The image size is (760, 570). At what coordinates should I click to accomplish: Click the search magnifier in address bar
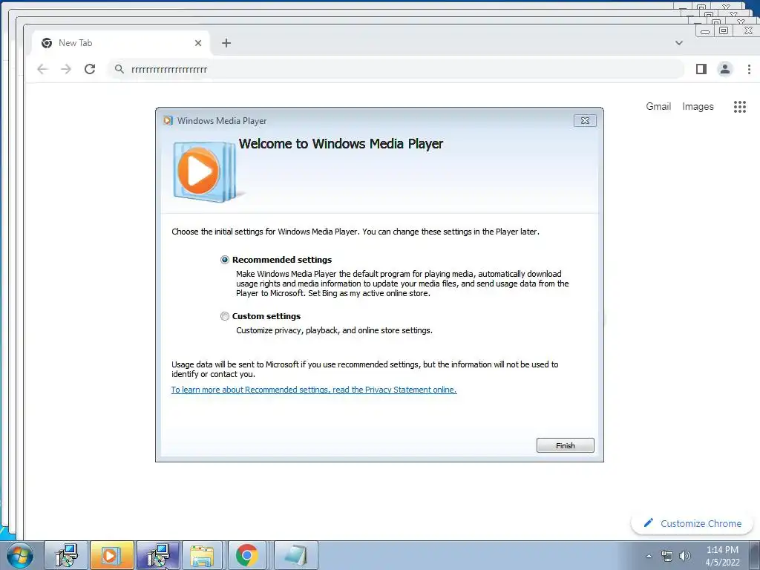click(119, 69)
